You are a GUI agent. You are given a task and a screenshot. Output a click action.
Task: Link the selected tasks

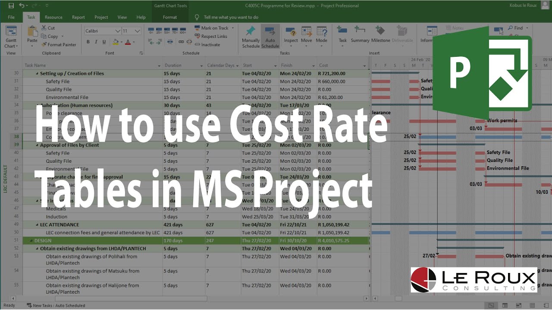tap(181, 42)
